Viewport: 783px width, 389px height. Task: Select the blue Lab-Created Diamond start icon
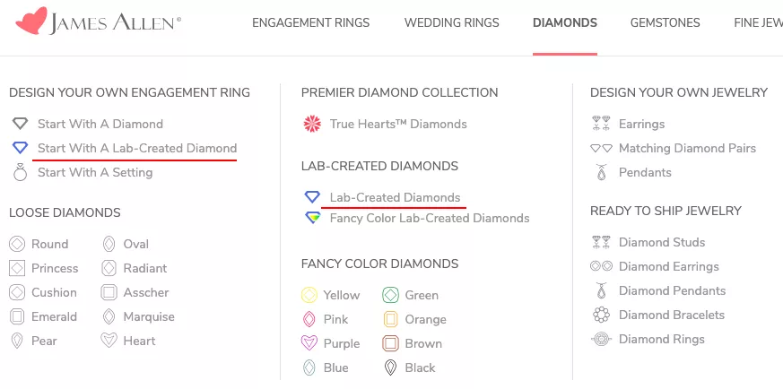20,148
